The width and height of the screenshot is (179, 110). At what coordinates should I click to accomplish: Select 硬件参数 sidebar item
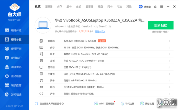(x=15, y=39)
